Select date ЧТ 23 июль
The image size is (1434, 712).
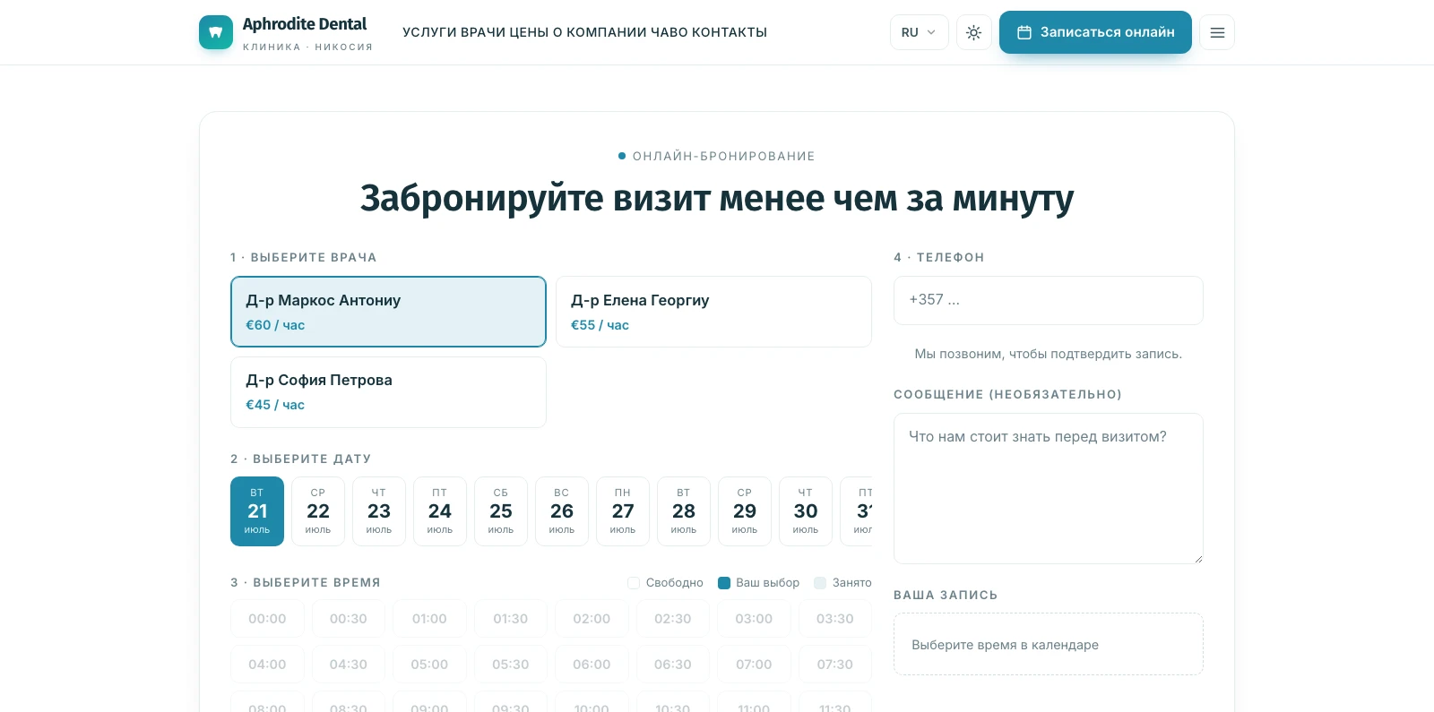click(x=379, y=511)
